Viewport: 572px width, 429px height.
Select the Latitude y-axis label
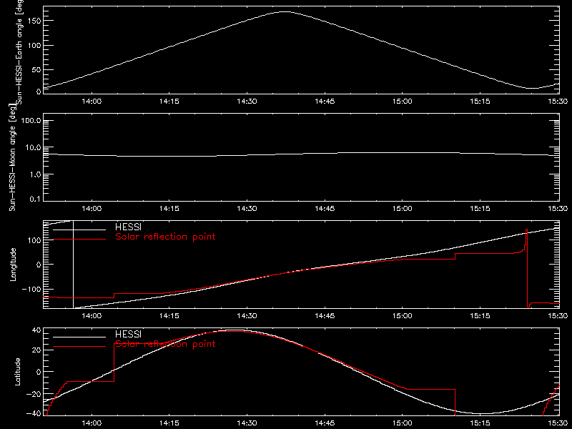point(17,372)
